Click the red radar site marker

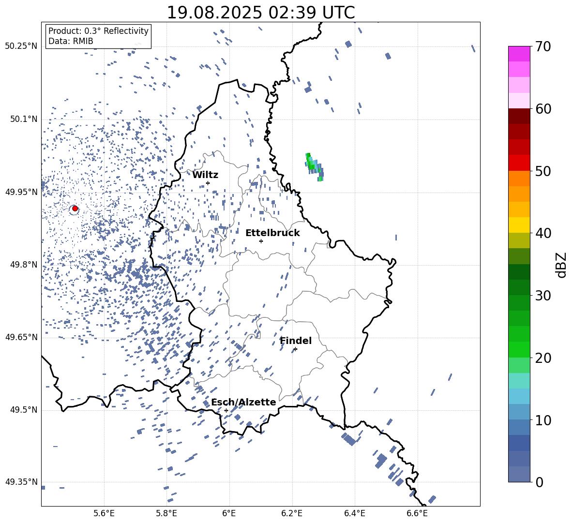click(75, 209)
